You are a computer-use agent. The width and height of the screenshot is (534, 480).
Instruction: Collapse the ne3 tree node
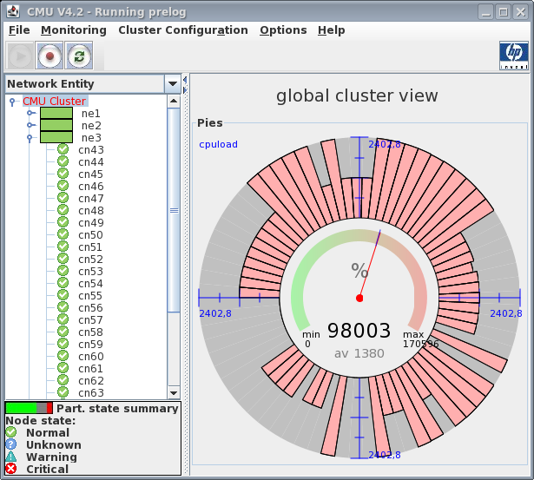tap(30, 137)
